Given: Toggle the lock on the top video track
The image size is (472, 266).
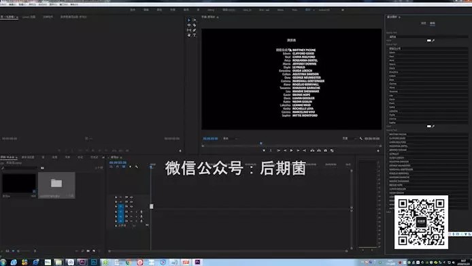Looking at the screenshot, I should point(116,197).
